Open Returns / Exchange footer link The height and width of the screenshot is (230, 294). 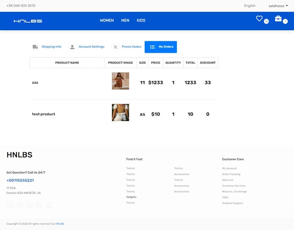coord(234,192)
